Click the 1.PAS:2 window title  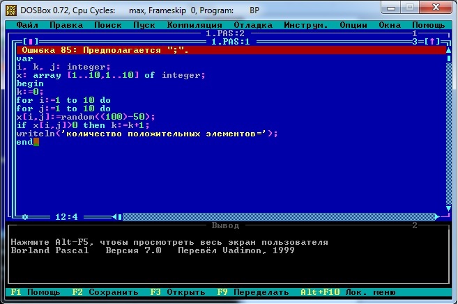225,33
